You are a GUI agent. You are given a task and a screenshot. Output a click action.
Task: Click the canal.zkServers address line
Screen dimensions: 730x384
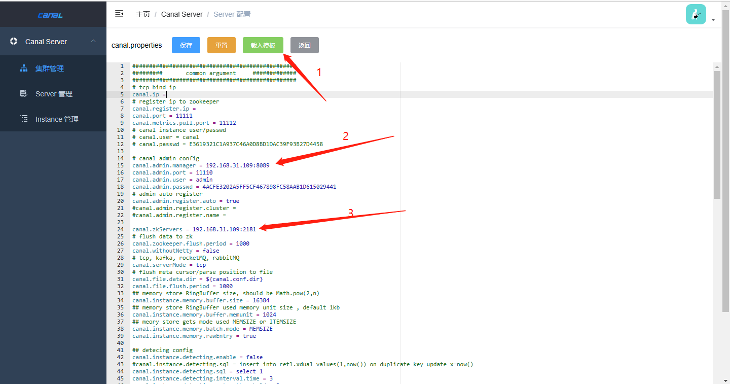tap(194, 229)
